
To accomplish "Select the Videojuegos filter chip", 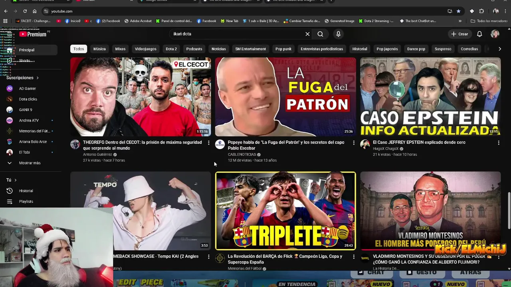I will (x=145, y=49).
